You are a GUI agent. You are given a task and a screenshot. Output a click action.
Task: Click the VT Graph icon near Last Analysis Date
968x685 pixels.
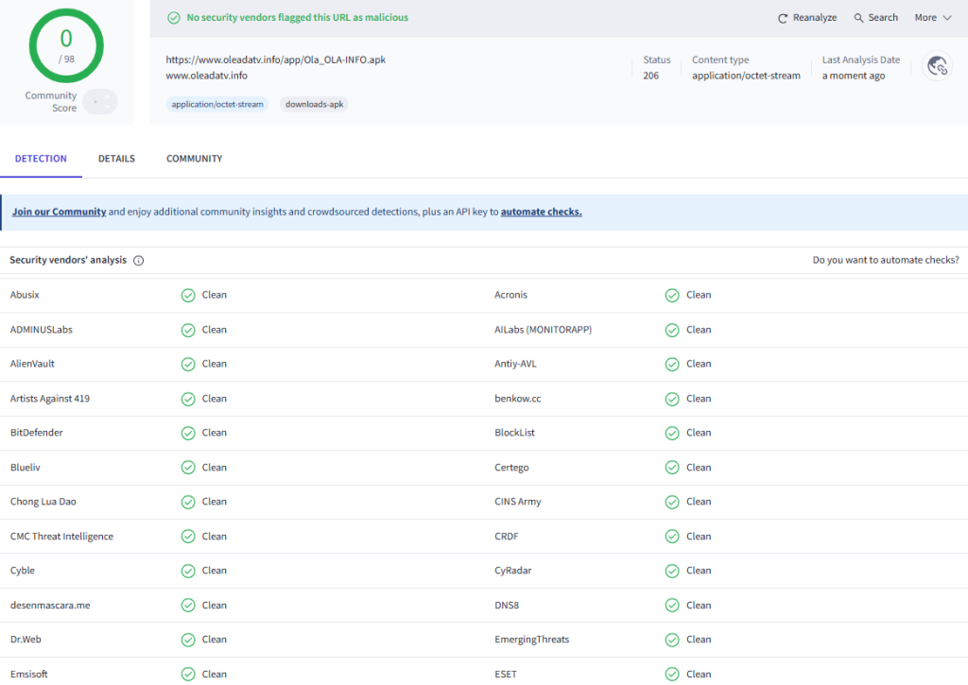(x=937, y=66)
